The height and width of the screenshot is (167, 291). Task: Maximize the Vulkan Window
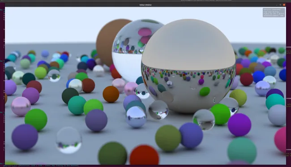coord(280,5)
